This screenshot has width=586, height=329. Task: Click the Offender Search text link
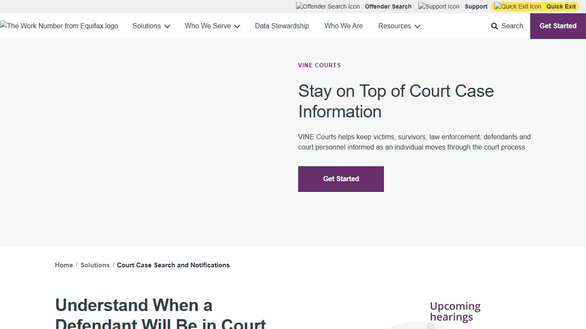click(388, 6)
